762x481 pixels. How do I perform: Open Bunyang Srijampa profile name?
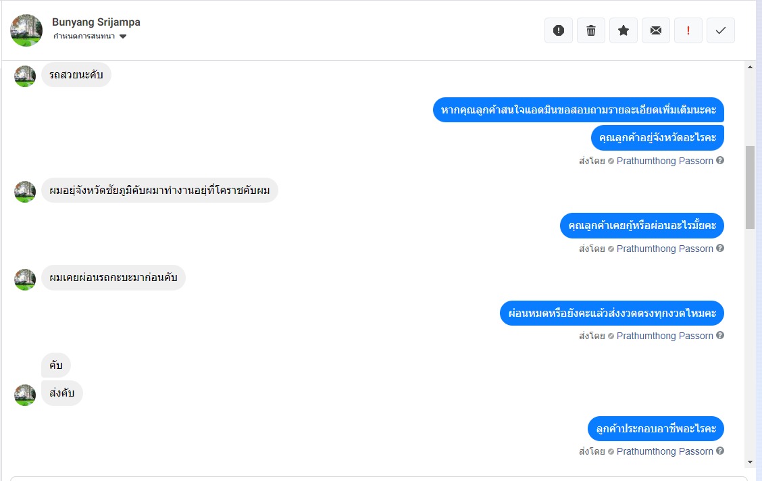click(96, 22)
